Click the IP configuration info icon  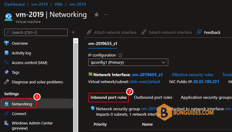click(120, 55)
